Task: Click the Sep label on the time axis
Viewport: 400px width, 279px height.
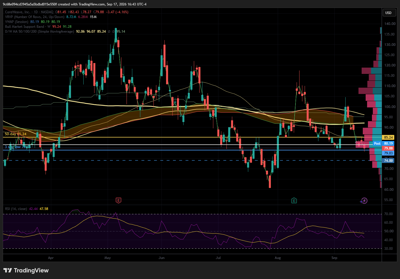Action: (334, 258)
